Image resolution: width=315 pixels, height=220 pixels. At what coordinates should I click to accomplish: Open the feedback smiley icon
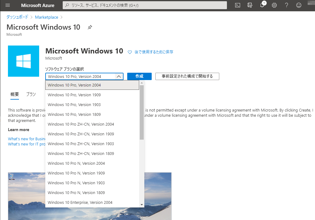point(298,5)
